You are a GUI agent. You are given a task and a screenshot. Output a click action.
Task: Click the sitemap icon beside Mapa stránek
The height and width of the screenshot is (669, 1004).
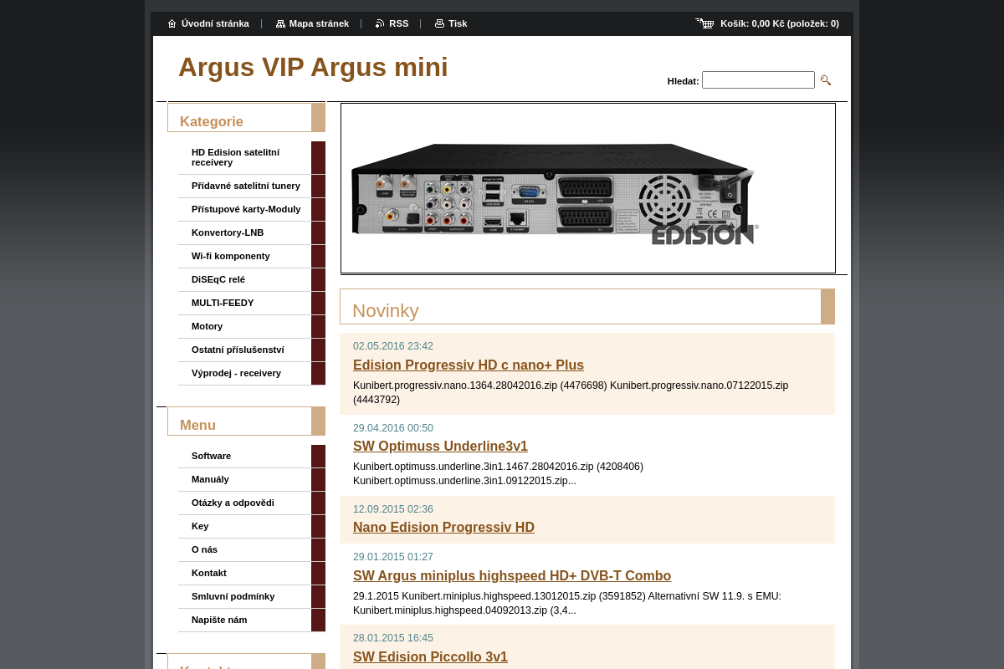(280, 23)
